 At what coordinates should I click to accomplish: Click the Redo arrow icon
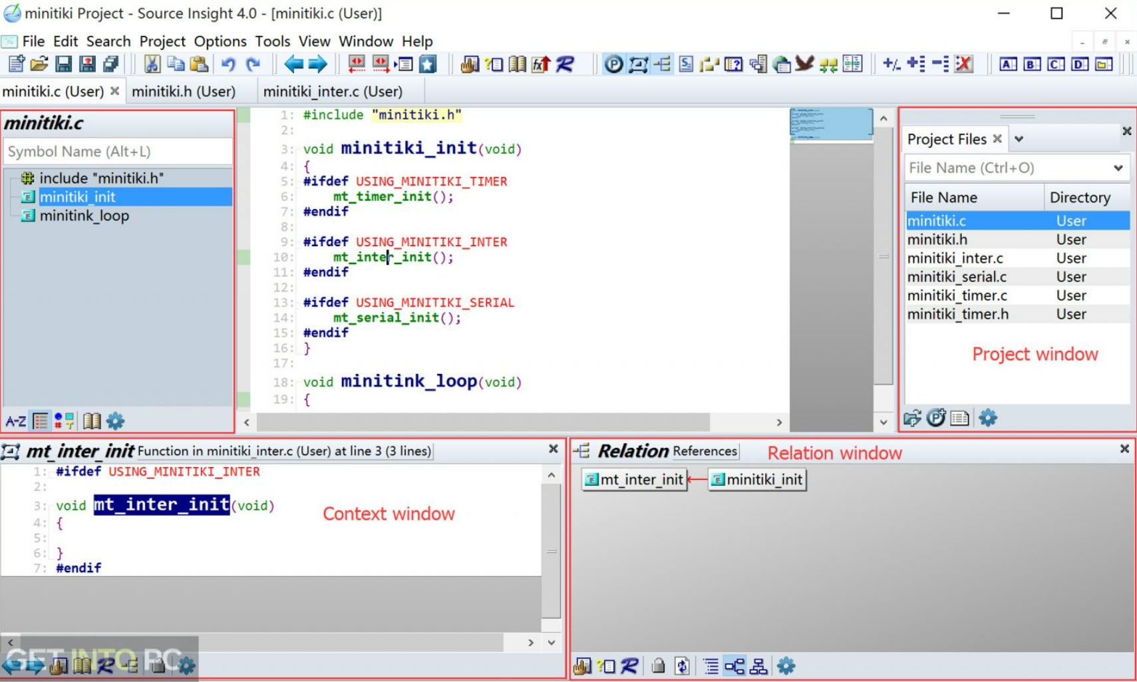point(253,64)
